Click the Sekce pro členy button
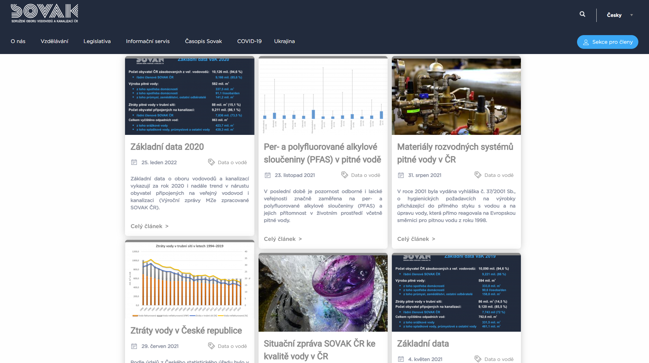 pyautogui.click(x=607, y=42)
